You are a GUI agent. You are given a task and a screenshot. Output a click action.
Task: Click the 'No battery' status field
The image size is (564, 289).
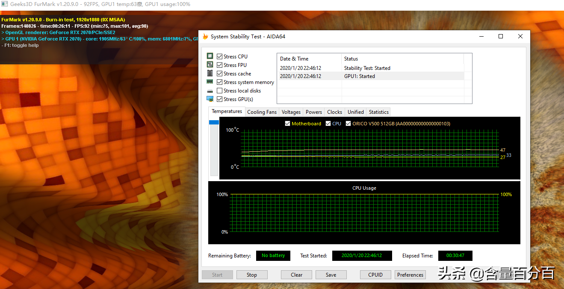[x=273, y=256]
